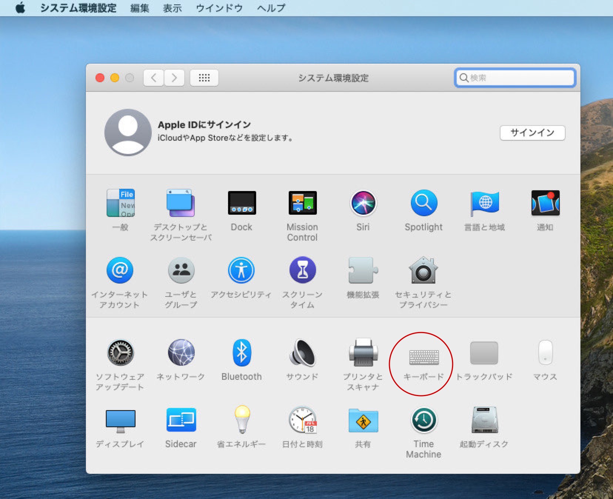Open プリンタとスキャナ preferences
Screen dimensions: 613x499
point(363,352)
